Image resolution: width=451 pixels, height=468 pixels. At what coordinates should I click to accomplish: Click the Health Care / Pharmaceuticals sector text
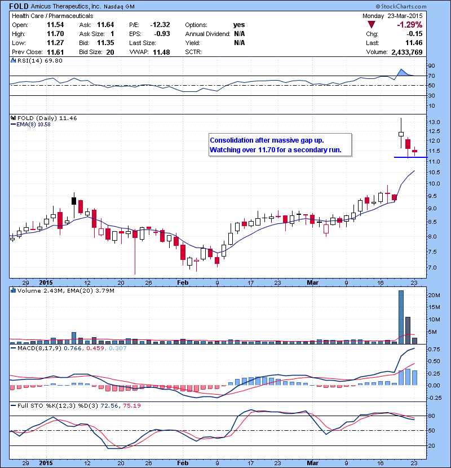tap(52, 16)
